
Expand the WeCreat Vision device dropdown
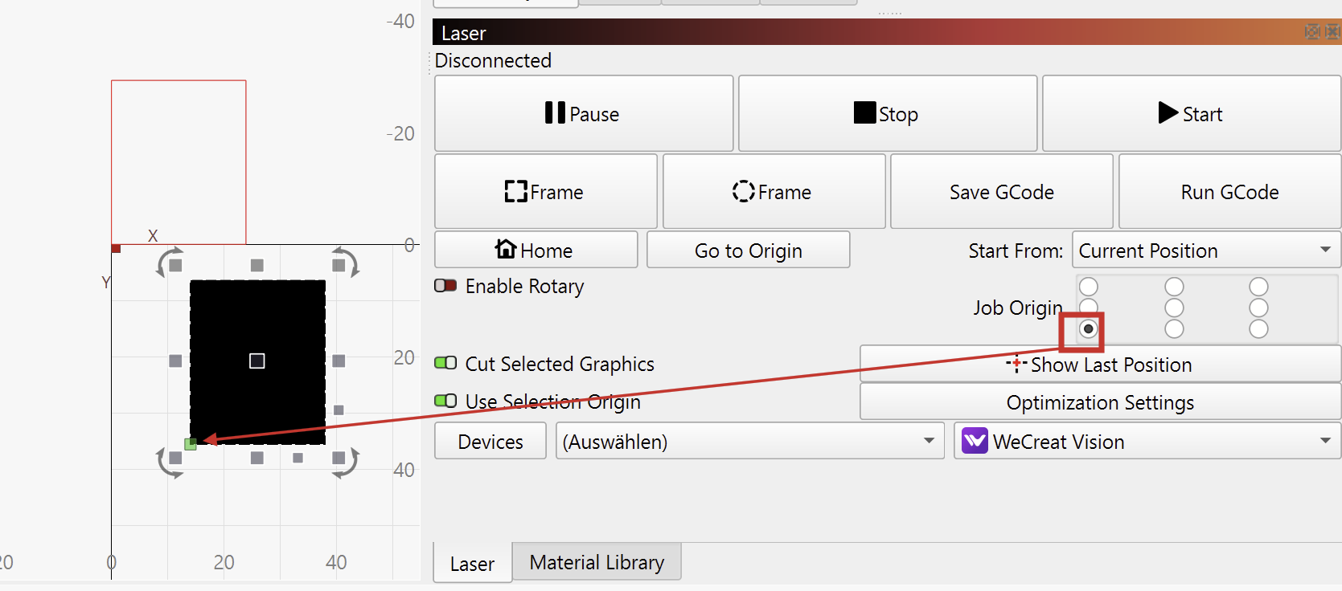pyautogui.click(x=1147, y=441)
